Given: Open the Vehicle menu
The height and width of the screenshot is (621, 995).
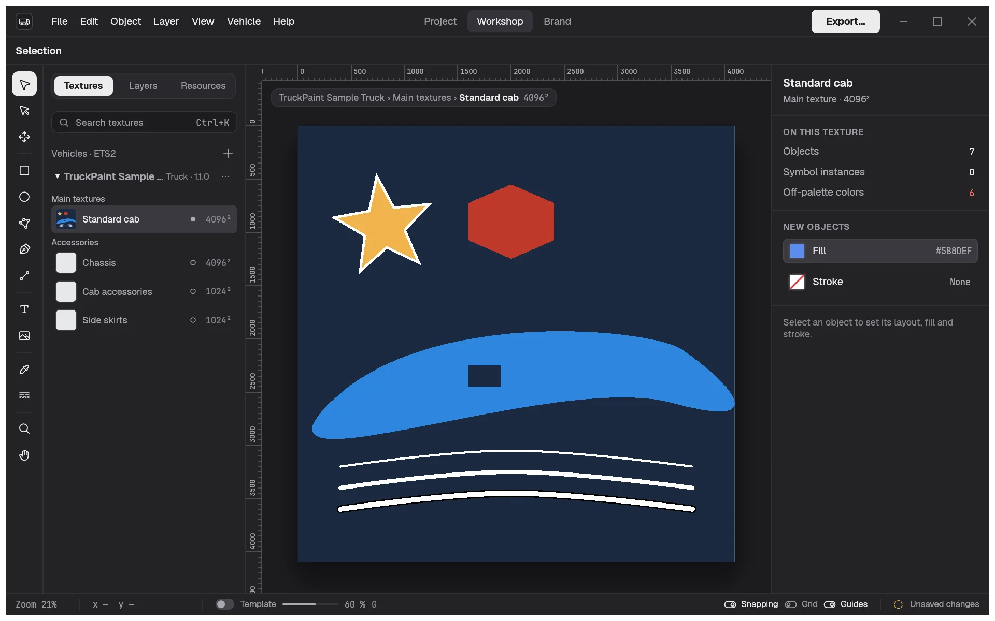Looking at the screenshot, I should click(x=244, y=21).
